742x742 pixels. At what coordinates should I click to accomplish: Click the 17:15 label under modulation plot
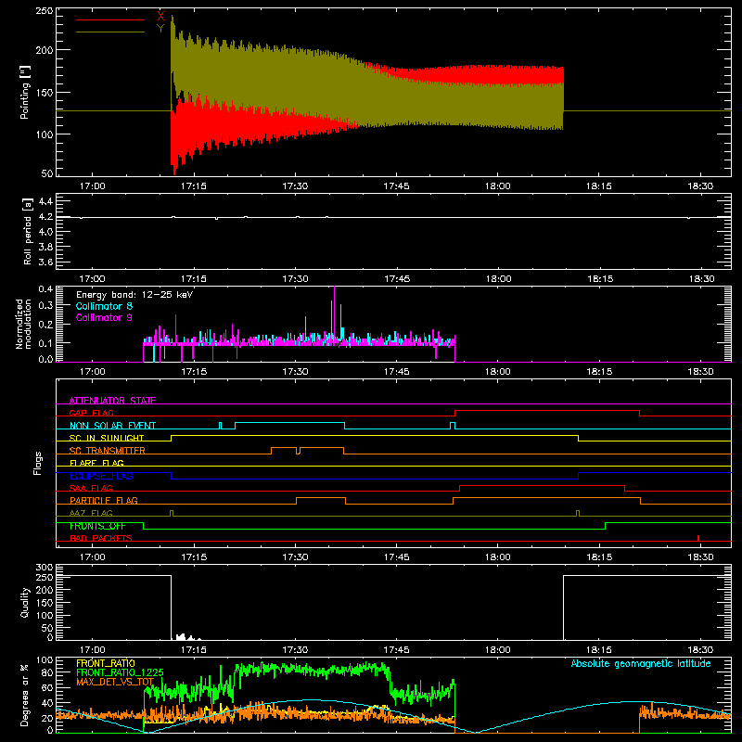coord(194,372)
